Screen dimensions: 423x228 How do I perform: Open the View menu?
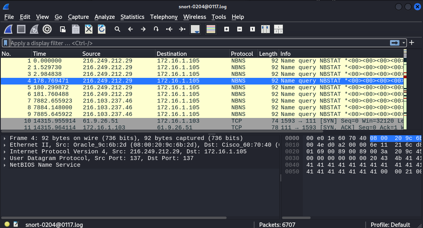tap(42, 17)
